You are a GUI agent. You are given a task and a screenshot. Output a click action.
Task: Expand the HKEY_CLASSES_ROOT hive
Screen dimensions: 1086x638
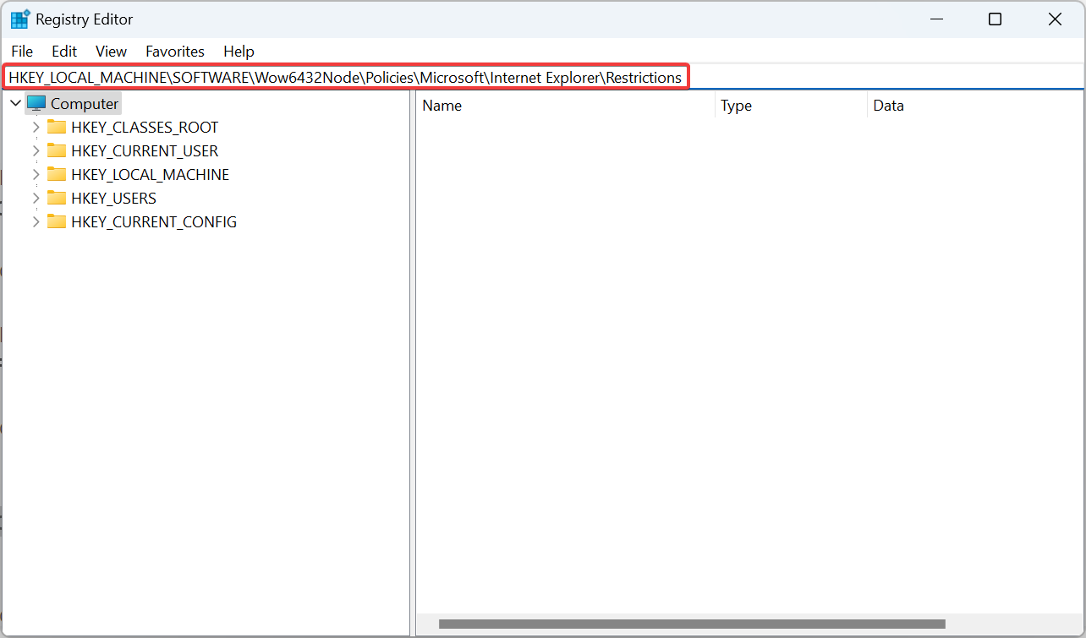pyautogui.click(x=36, y=128)
